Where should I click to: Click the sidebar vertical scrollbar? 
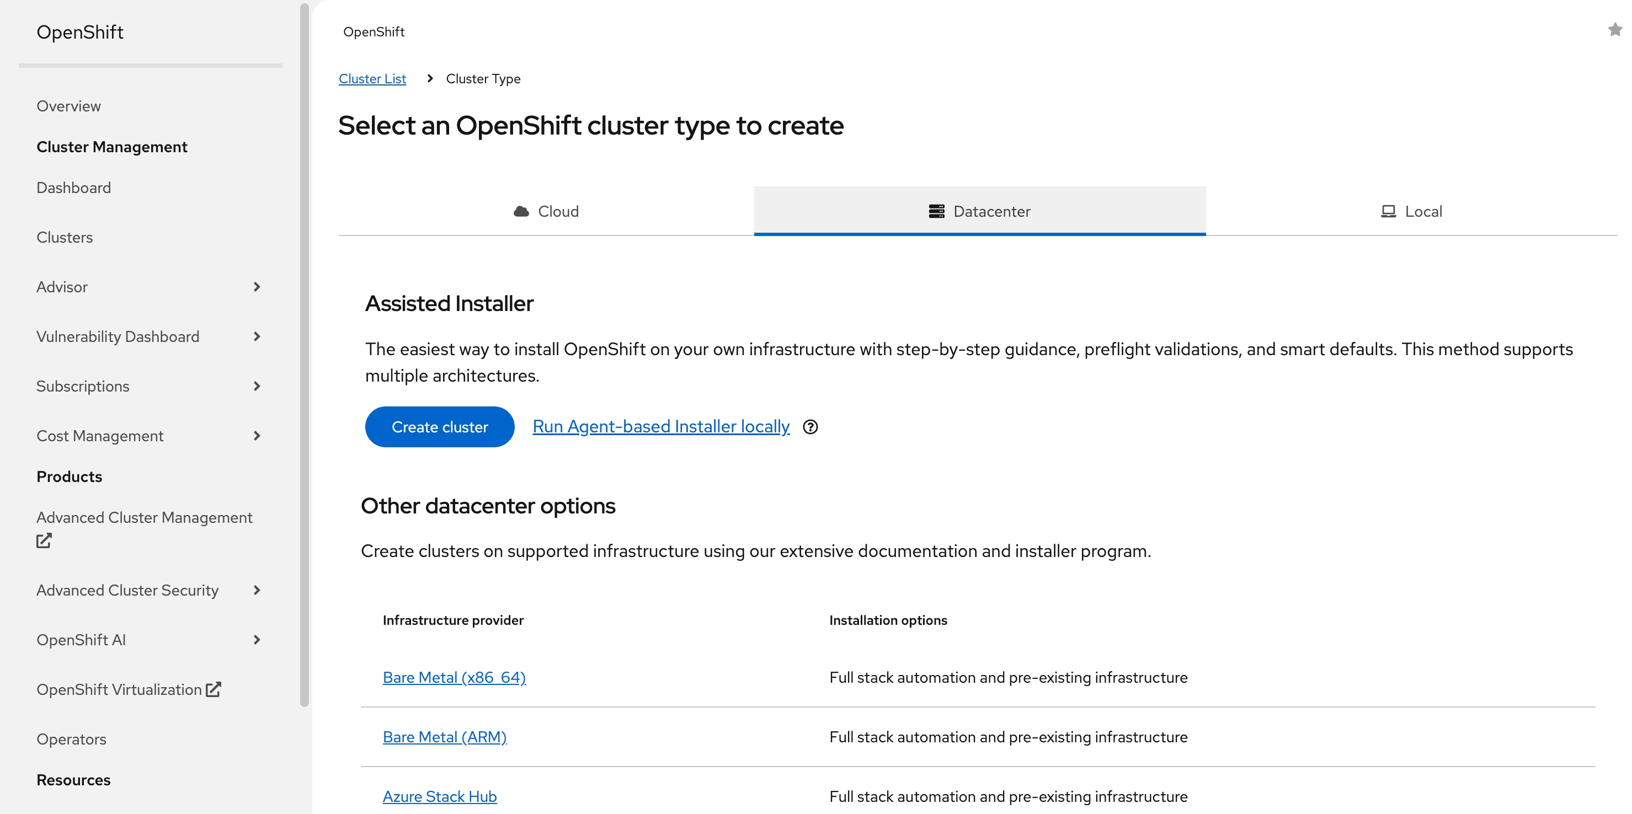[x=304, y=355]
